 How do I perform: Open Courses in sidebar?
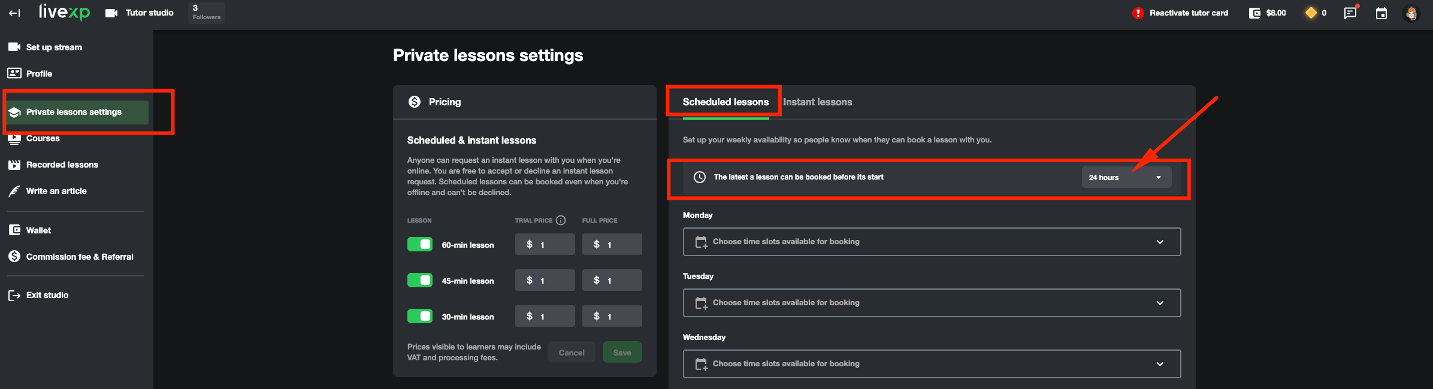75,138
